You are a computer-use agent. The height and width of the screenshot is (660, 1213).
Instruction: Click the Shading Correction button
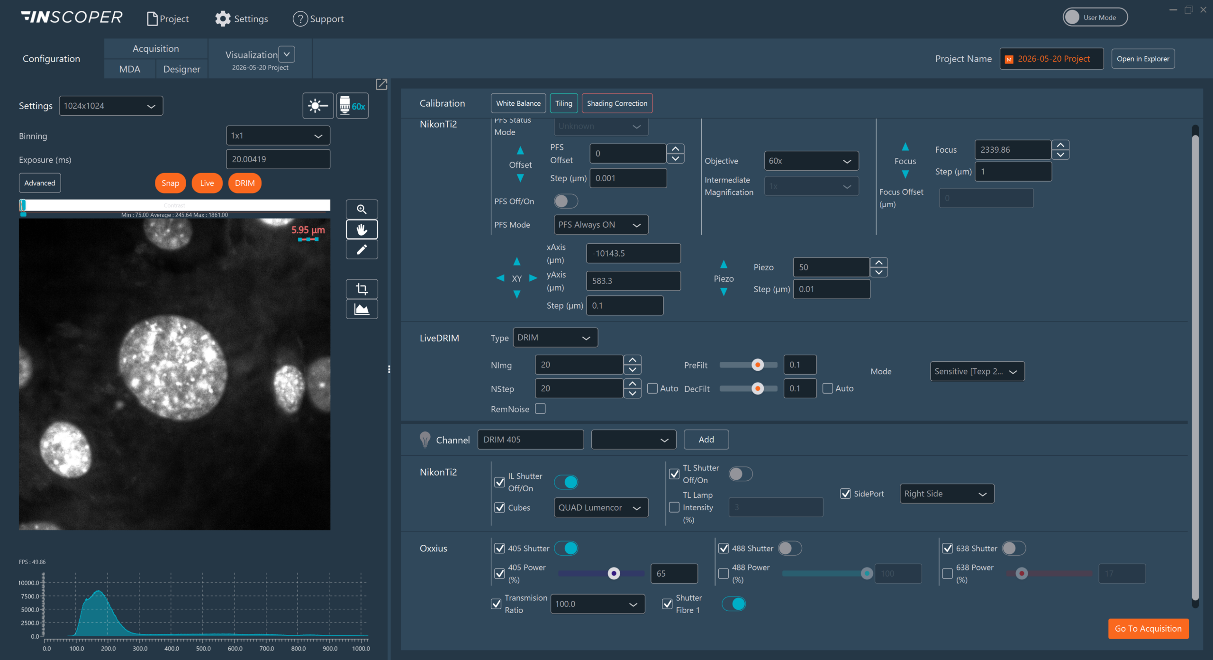[617, 103]
